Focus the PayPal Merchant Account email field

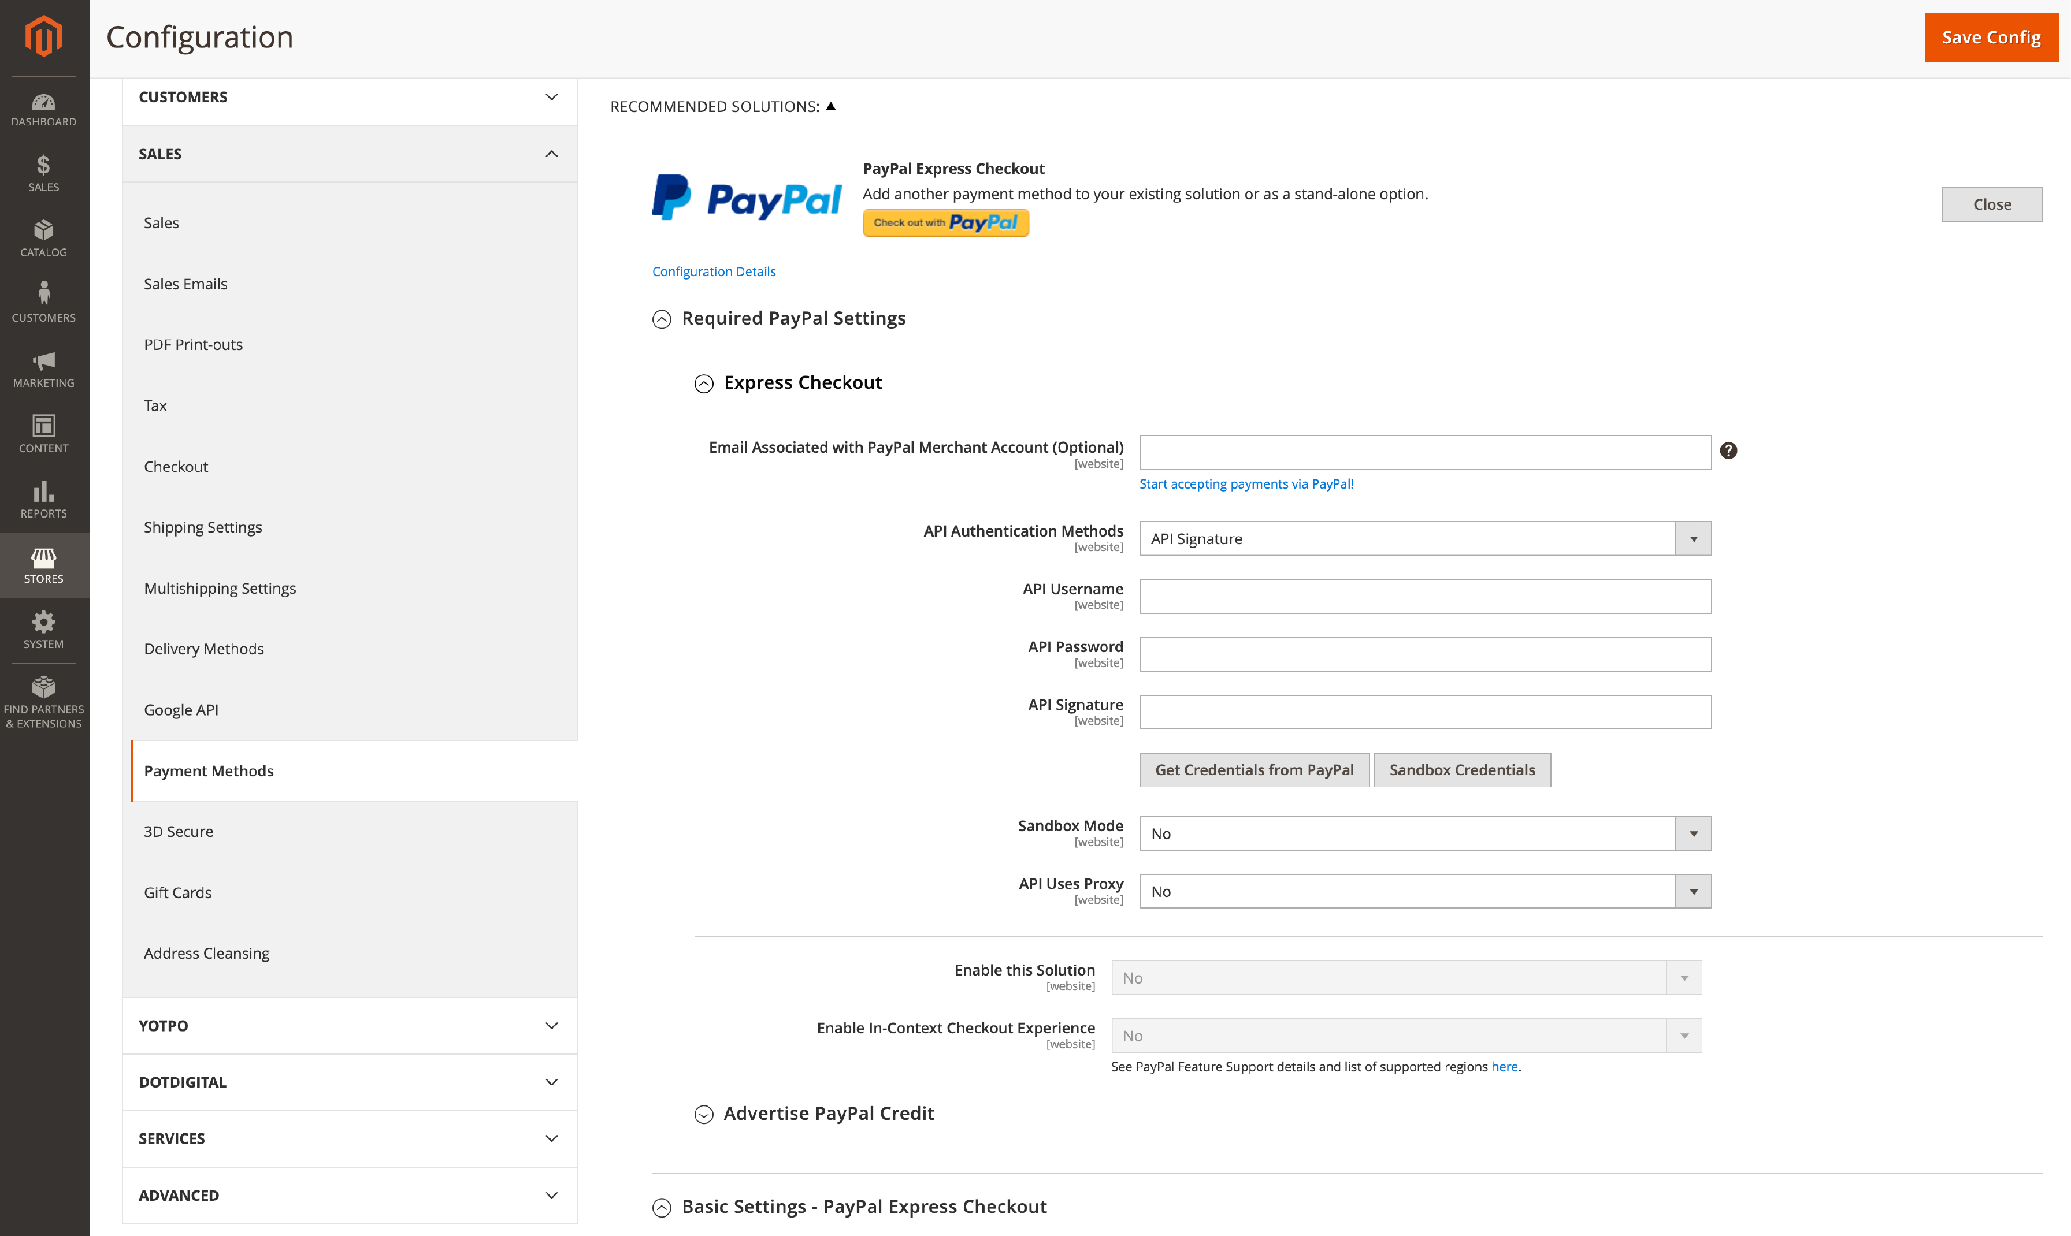1424,452
